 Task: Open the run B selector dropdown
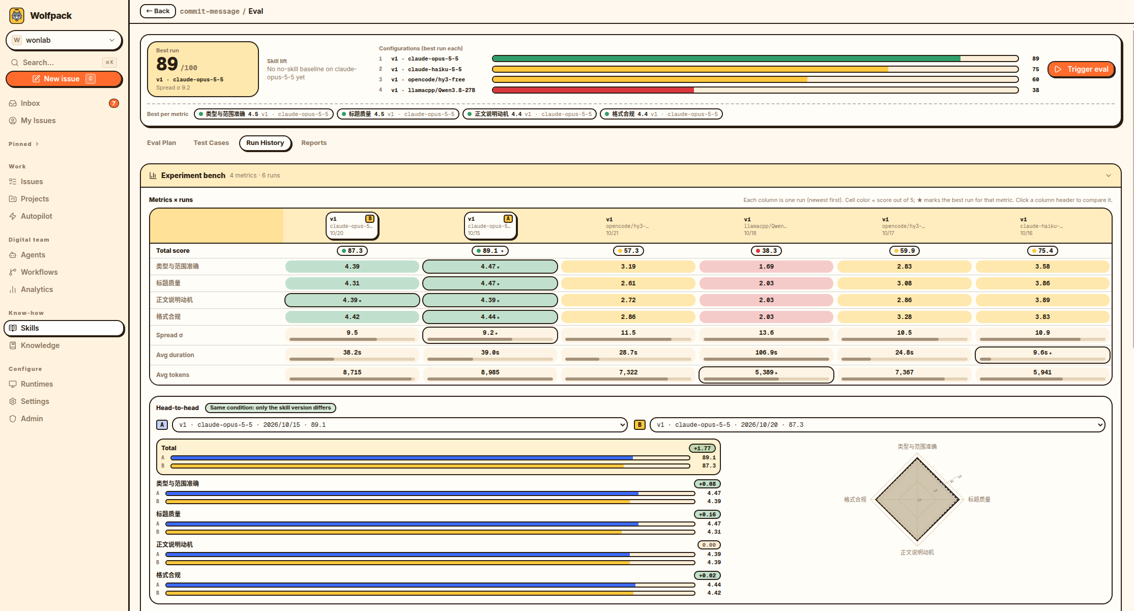coord(877,425)
